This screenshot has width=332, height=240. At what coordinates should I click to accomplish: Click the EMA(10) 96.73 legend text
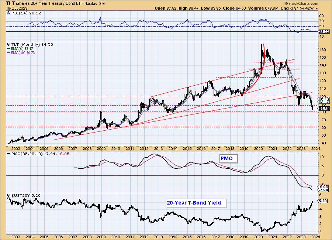point(23,52)
